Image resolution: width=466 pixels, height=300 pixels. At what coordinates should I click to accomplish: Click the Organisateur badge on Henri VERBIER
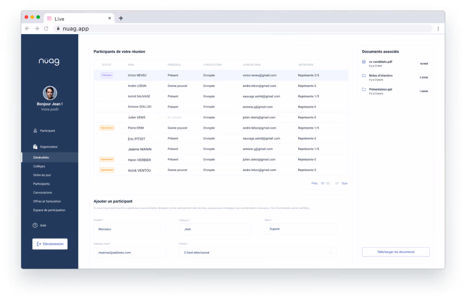tap(107, 160)
